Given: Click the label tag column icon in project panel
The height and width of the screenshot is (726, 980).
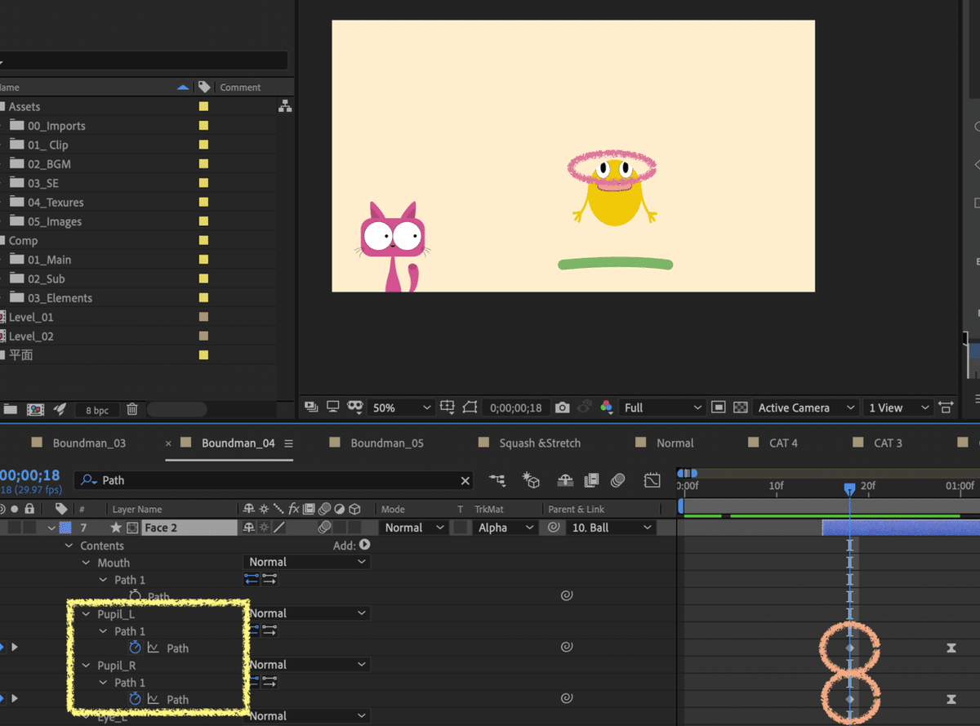Looking at the screenshot, I should [204, 87].
